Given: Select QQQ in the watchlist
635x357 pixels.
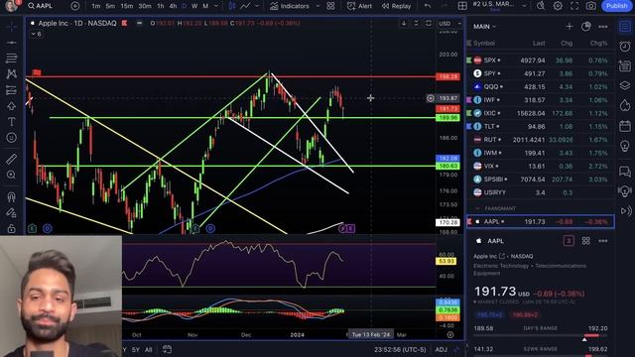Looking at the screenshot, I should tap(540, 86).
